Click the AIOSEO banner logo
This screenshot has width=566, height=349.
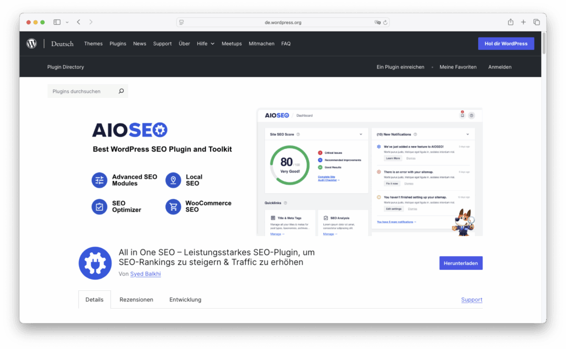coord(129,130)
